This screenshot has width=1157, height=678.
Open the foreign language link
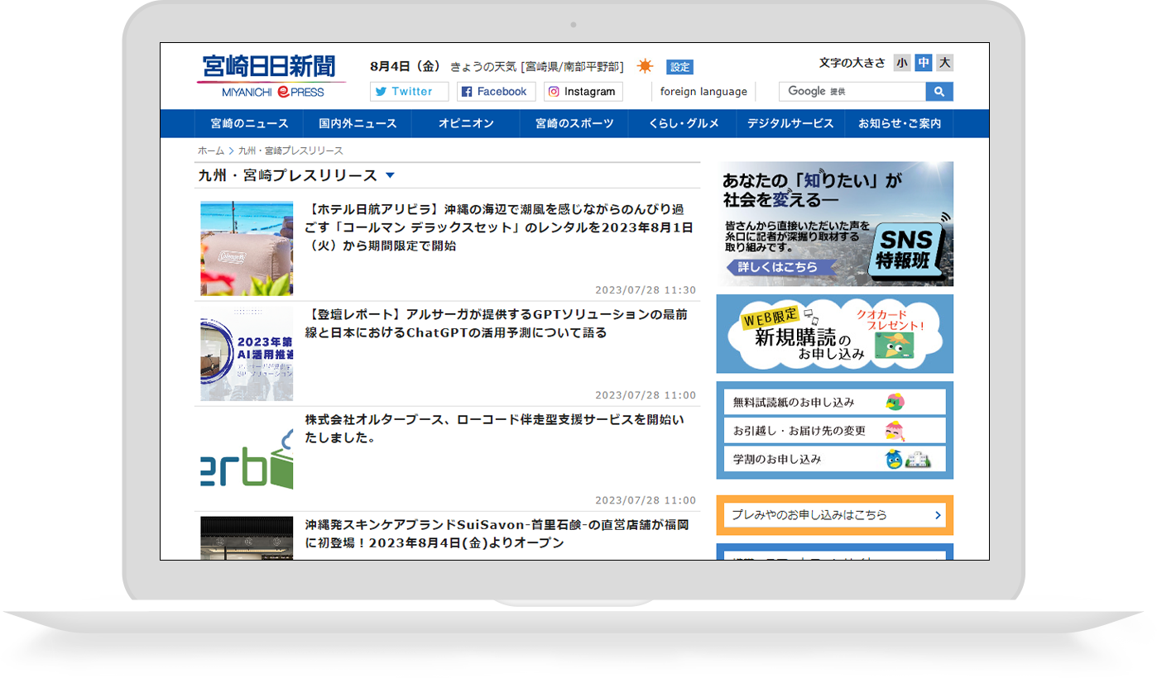(x=703, y=92)
